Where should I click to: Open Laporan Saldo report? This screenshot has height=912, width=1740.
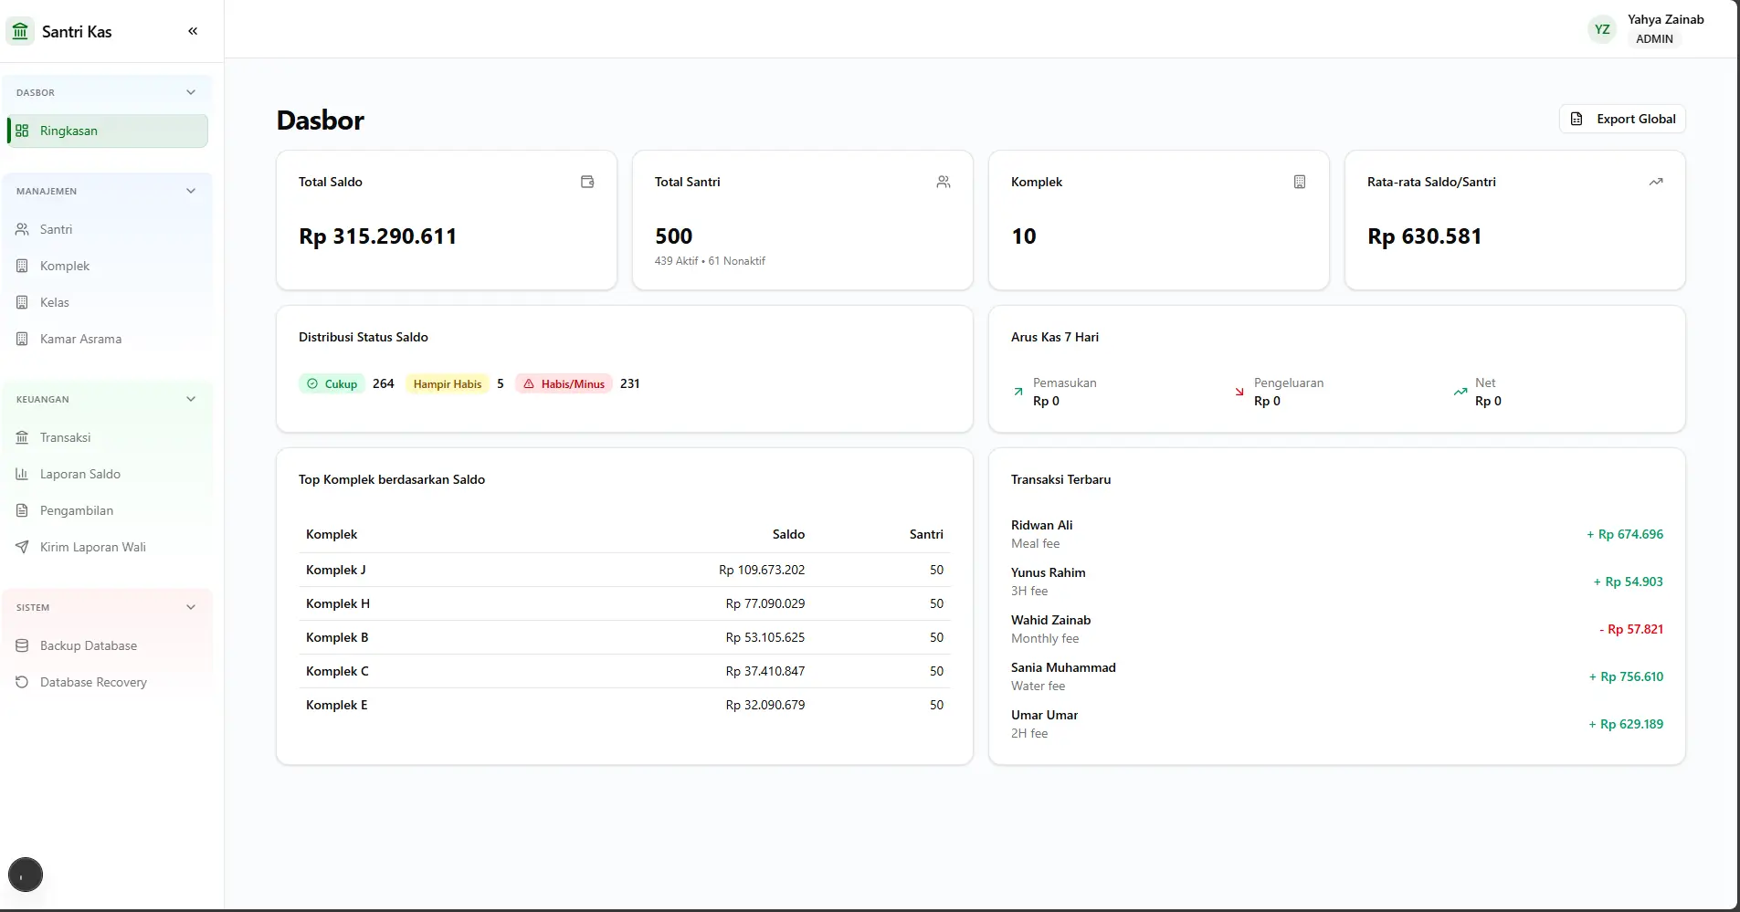click(x=108, y=474)
